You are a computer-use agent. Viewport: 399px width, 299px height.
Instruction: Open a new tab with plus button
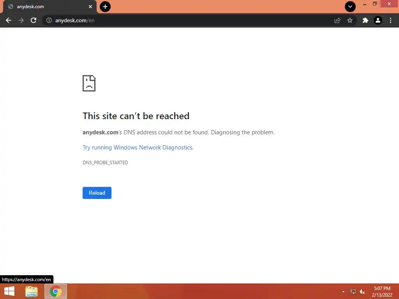pyautogui.click(x=105, y=7)
